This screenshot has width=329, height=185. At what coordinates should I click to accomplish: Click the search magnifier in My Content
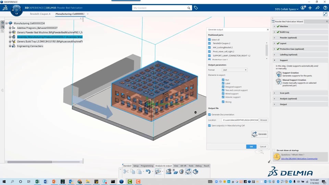pos(189,8)
